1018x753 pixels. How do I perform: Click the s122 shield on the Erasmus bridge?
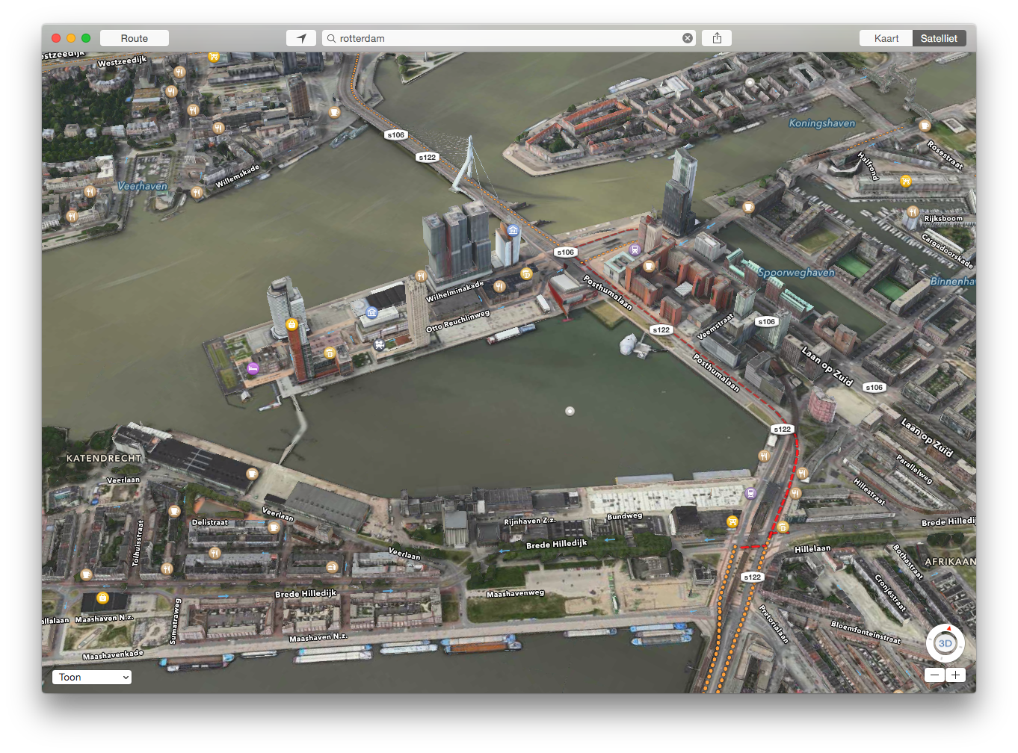tap(428, 157)
